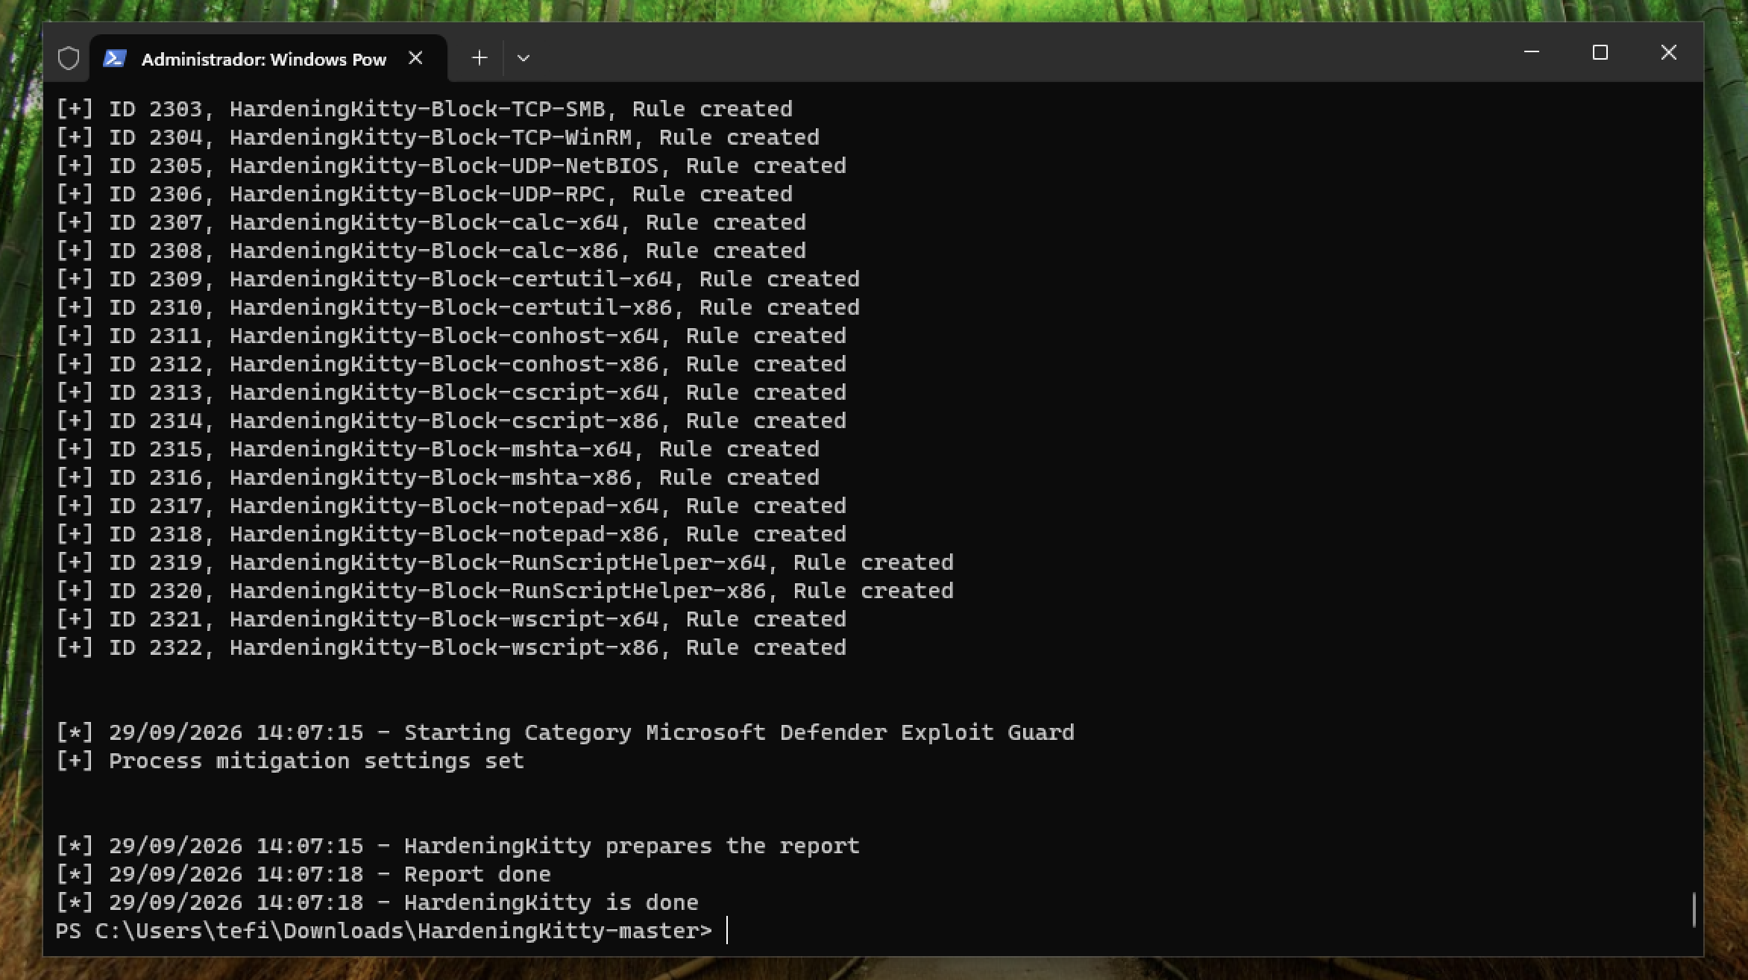Close the Windows Terminal window
Viewport: 1748px width, 980px height.
point(1669,52)
